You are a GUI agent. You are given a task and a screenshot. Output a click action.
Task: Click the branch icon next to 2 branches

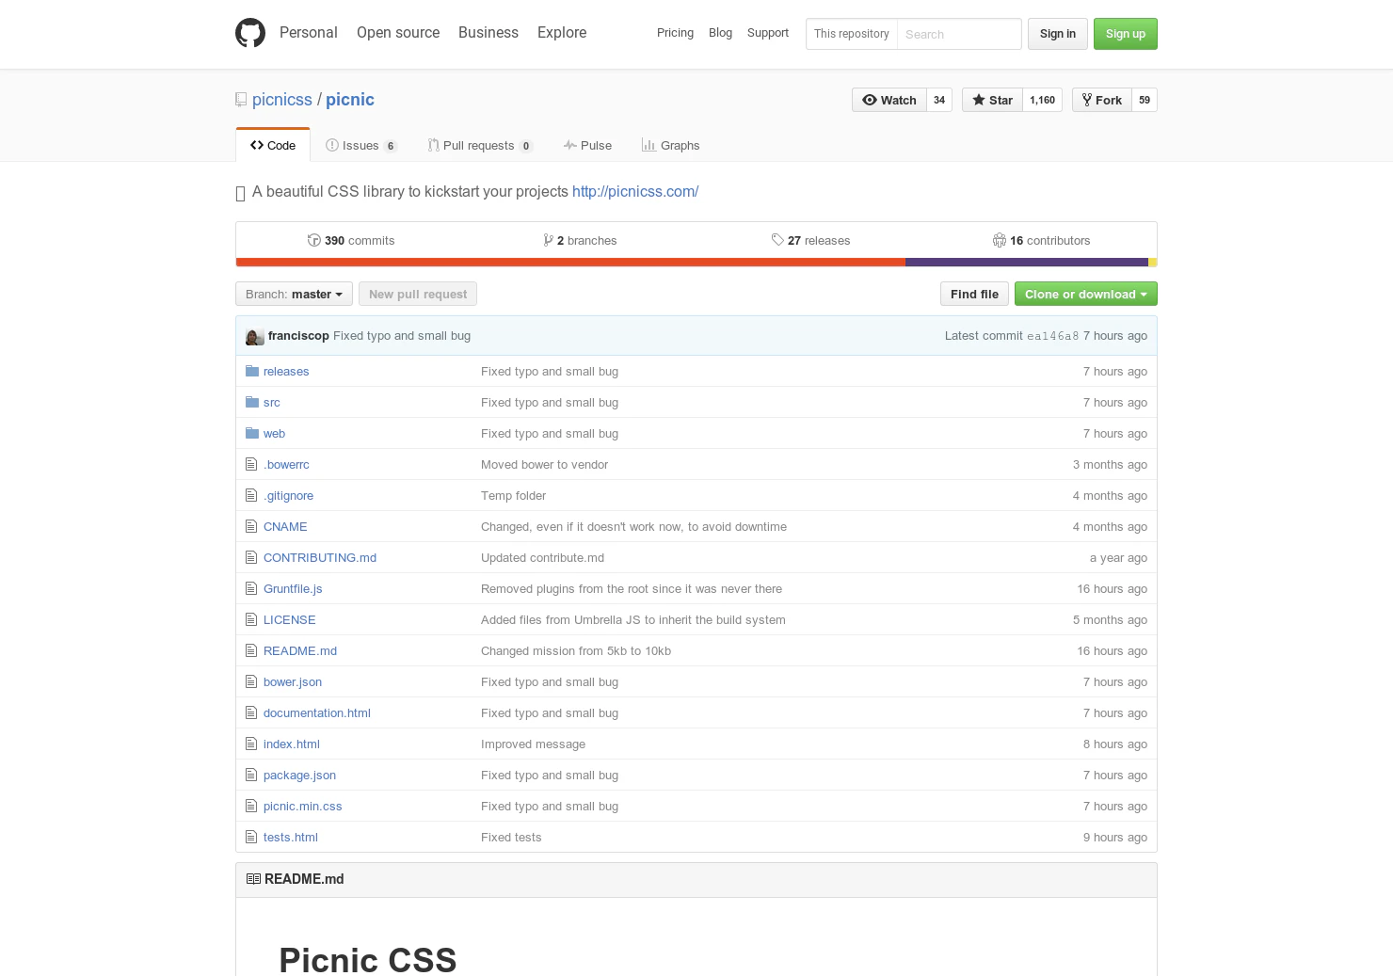(549, 240)
